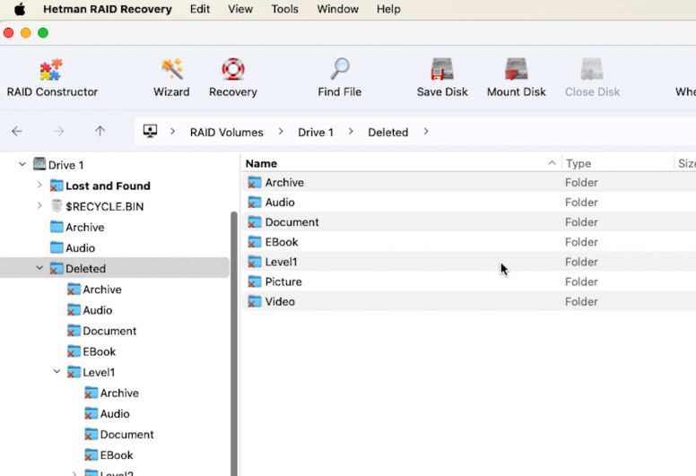The height and width of the screenshot is (476, 696).
Task: Select the Video row in file list
Action: coord(469,302)
